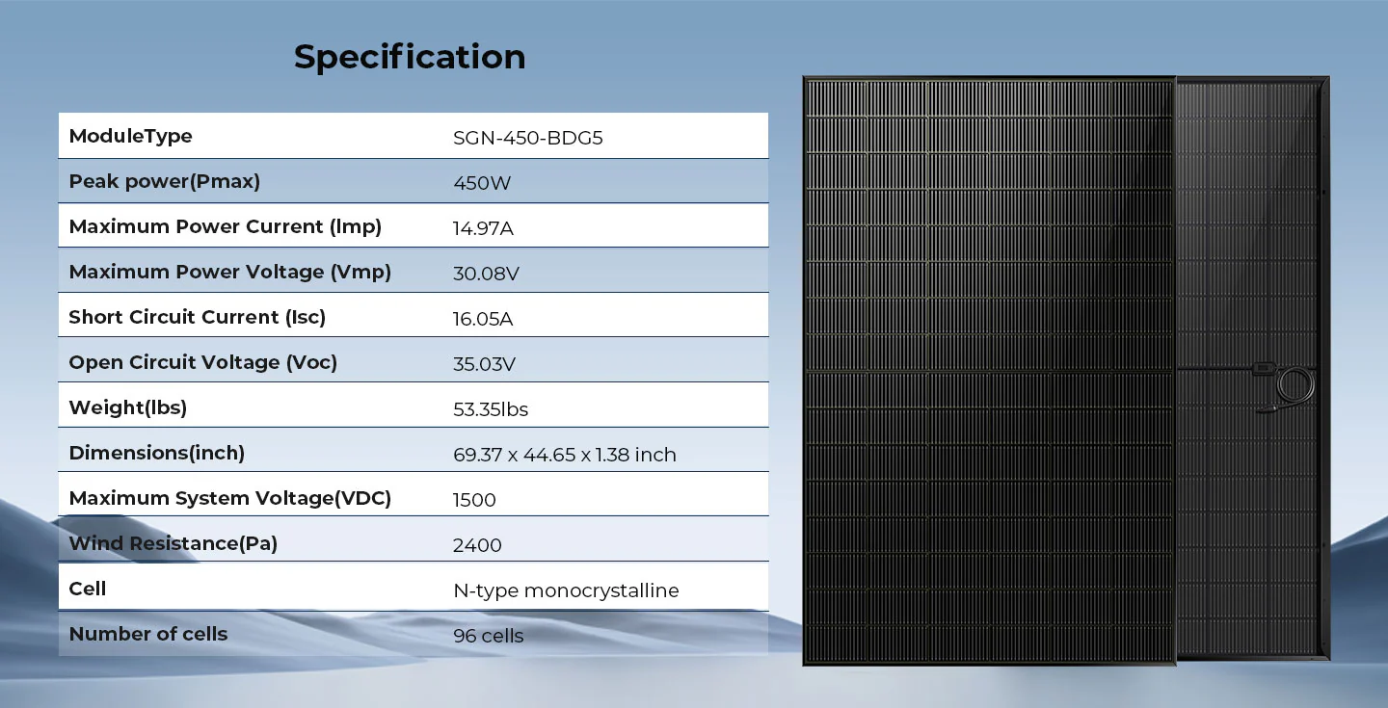
Task: Select the Open Circuit Voltage (Voc) label
Action: 202,362
